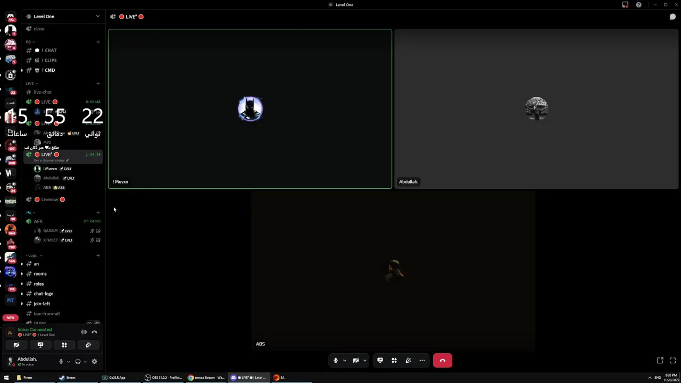
Task: Open the help icon in title bar
Action: coord(638,5)
